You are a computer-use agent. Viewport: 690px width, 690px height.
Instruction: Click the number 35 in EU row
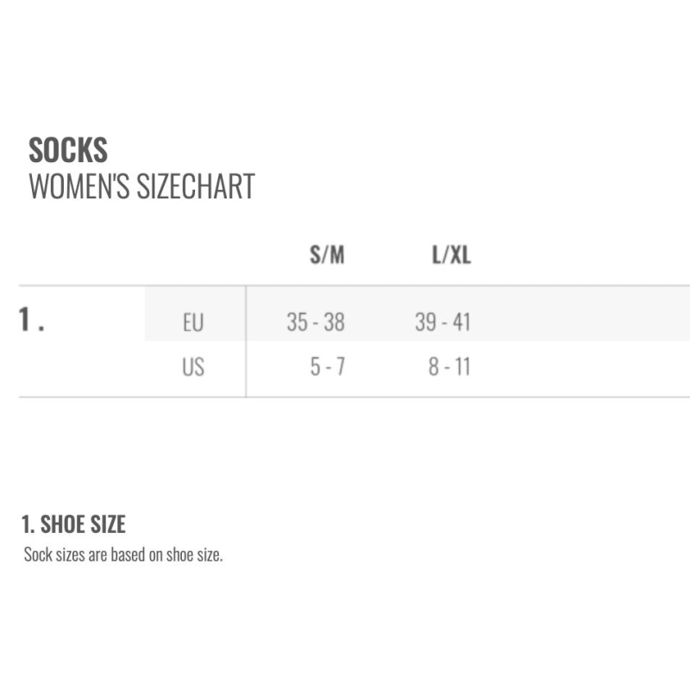click(297, 322)
